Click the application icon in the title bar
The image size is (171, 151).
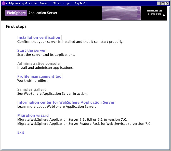tap(3, 3)
